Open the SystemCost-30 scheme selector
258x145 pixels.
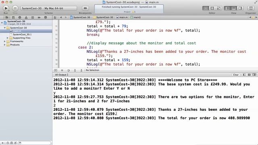[x=31, y=8]
